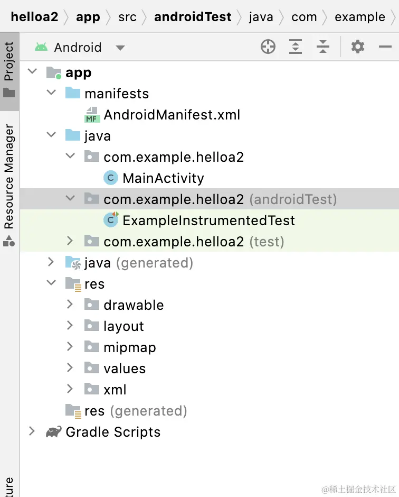The width and height of the screenshot is (399, 497).
Task: Collapse the res folder chevron
Action: point(51,283)
